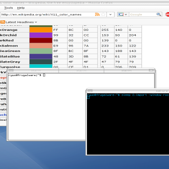
Task: Select the last xterm tab beside the close button
Action: point(126,71)
